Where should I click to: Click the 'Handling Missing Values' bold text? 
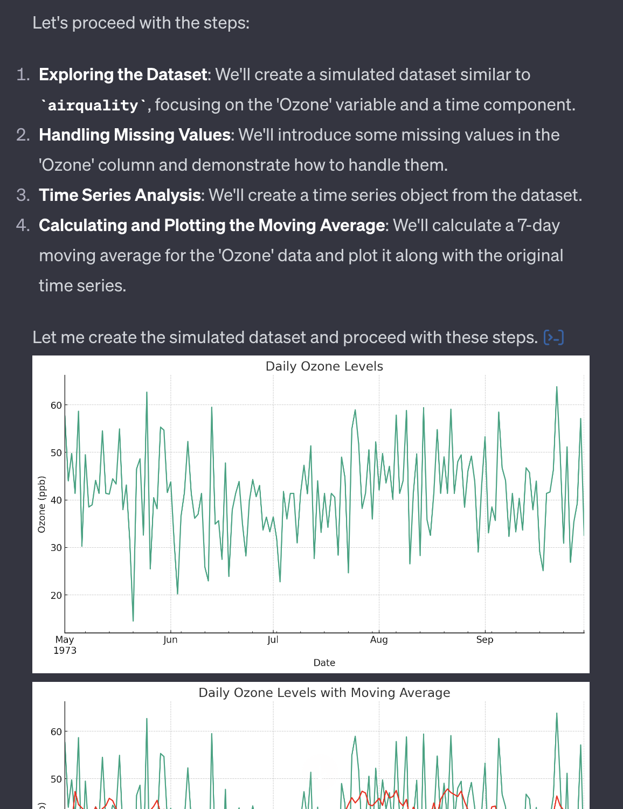click(135, 135)
